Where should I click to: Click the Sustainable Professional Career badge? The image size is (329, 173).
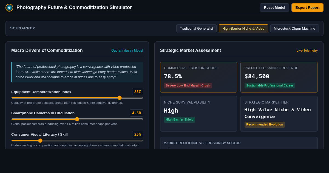point(270,85)
